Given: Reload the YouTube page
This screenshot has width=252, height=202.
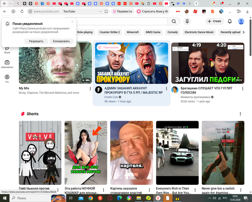Looking at the screenshot, I should coord(22,12).
